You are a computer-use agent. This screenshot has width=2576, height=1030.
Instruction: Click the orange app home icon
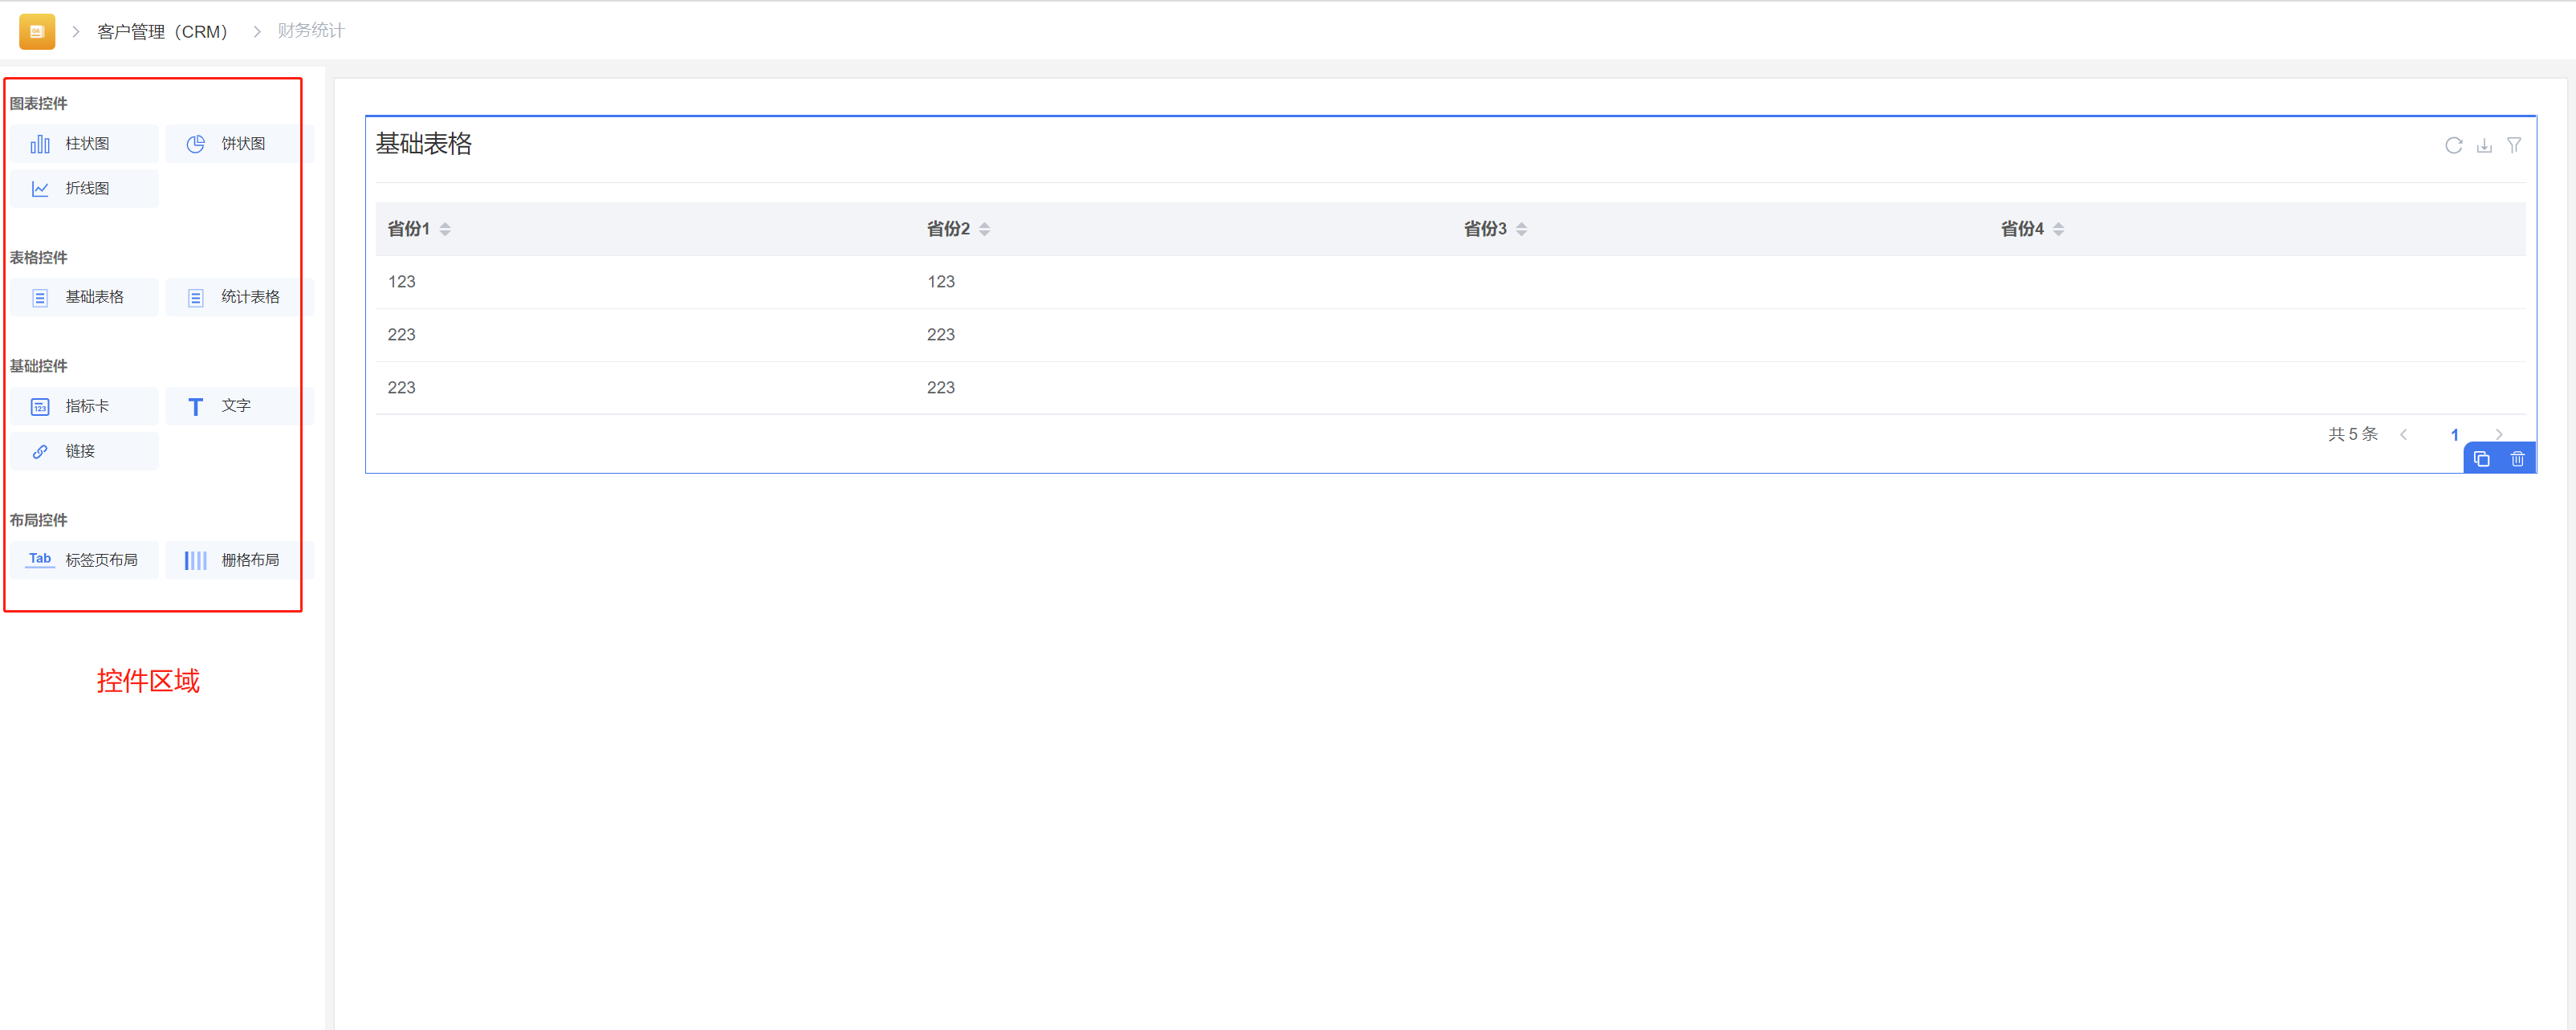coord(37,31)
